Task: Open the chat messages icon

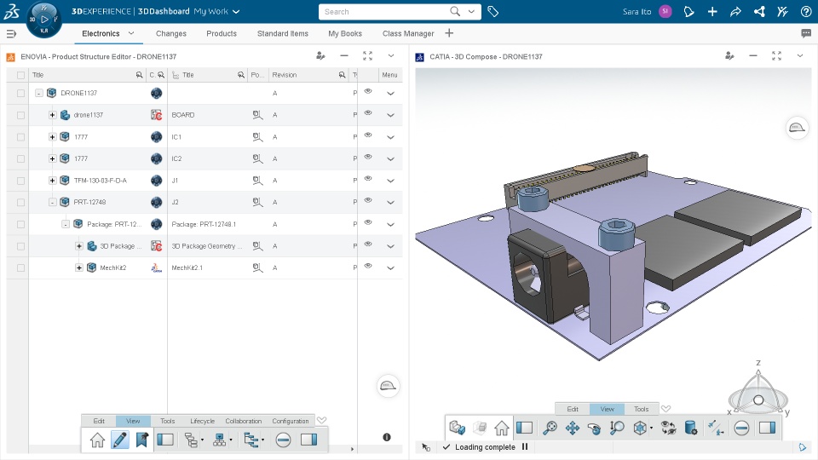Action: pyautogui.click(x=806, y=34)
